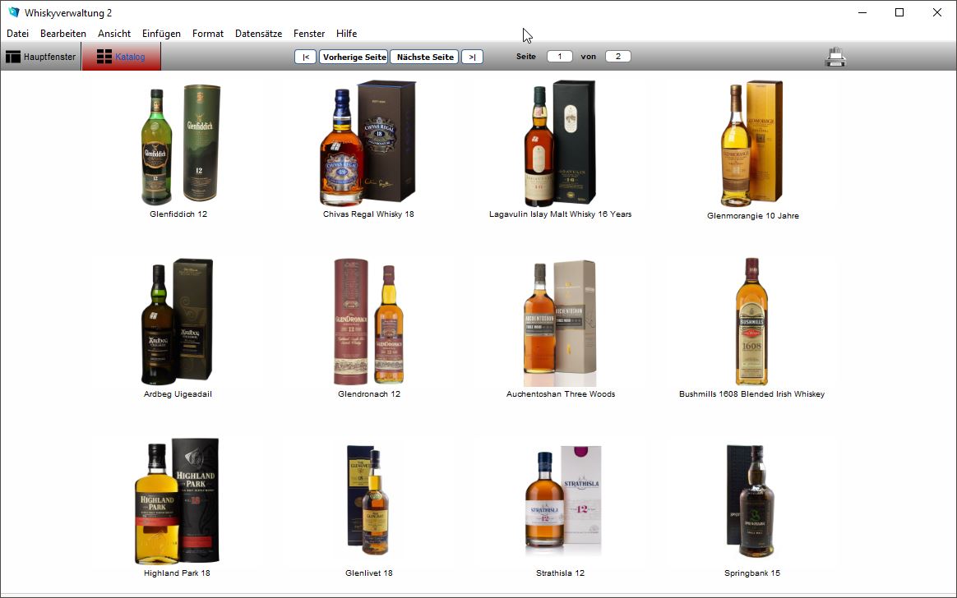Screen dimensions: 957x598
Task: Jump to first page with |< button
Action: click(x=305, y=57)
